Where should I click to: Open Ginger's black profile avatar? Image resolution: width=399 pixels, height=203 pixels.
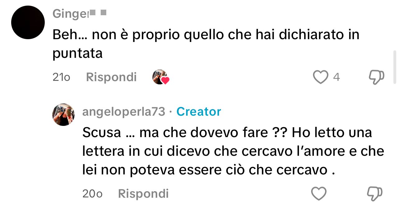28,22
